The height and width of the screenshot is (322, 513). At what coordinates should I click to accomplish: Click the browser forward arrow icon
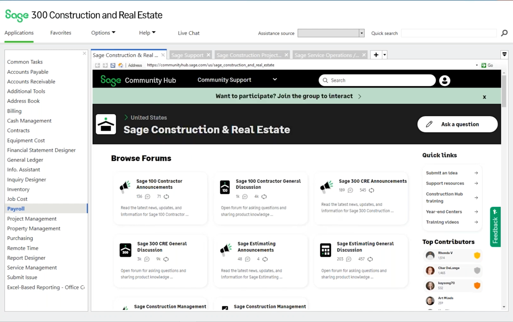point(105,65)
